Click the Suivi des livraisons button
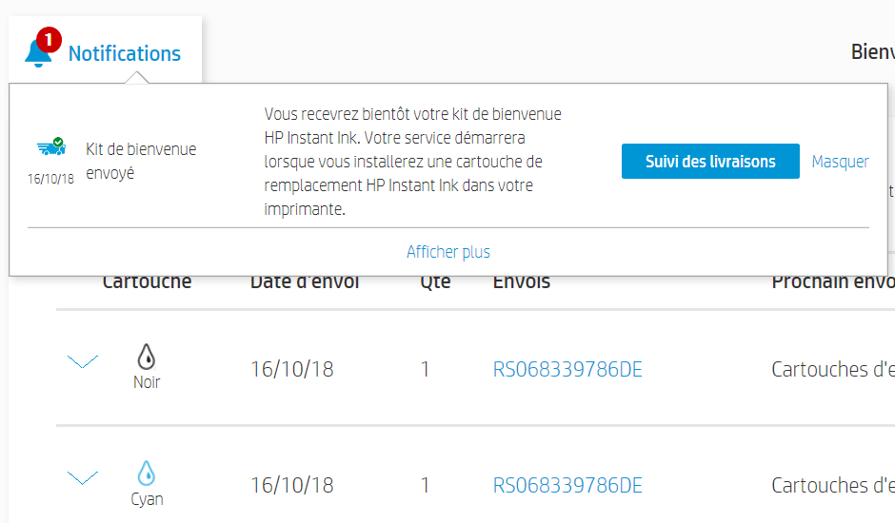Image resolution: width=895 pixels, height=523 pixels. click(710, 162)
